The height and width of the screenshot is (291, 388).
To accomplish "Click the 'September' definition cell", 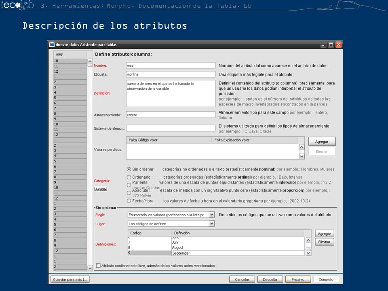I will pyautogui.click(x=238, y=253).
